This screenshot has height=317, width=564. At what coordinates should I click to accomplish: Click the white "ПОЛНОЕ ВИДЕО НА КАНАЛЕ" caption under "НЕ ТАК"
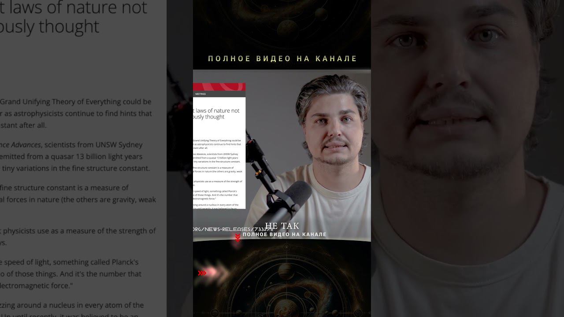pos(285,234)
